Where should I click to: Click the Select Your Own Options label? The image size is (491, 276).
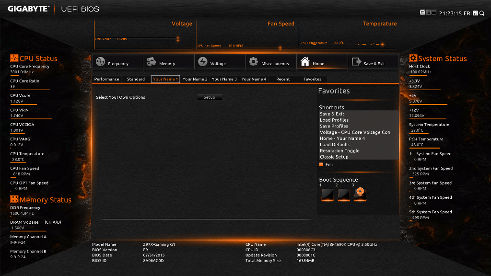(x=120, y=97)
